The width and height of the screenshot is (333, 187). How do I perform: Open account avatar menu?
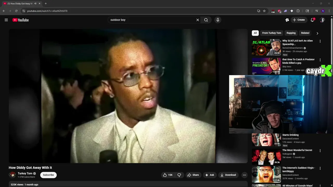(322, 20)
